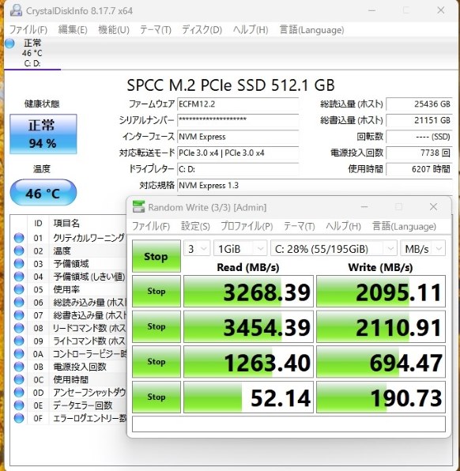Click the ID column header
Viewport: 460px width, 471px height.
38,223
